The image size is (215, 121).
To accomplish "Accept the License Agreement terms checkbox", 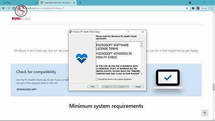I will [x=97, y=79].
